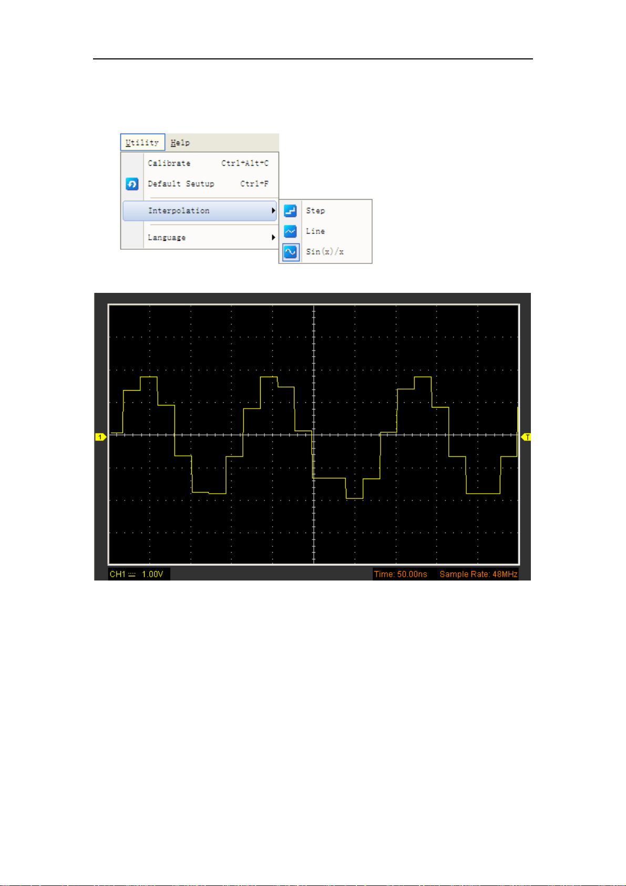The height and width of the screenshot is (886, 626).
Task: Expand the Language submenu arrow
Action: [x=273, y=238]
